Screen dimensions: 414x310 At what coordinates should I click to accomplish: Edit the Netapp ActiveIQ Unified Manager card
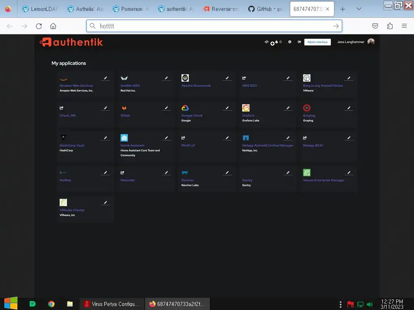pos(288,138)
